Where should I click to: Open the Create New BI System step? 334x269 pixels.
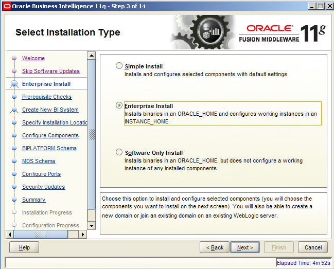[50, 110]
